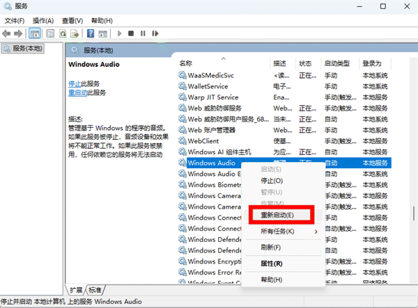
Task: Select the Windows Error Re… service row
Action: tap(210, 272)
